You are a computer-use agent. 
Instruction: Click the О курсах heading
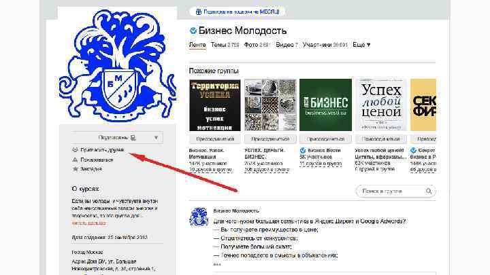pyautogui.click(x=85, y=189)
